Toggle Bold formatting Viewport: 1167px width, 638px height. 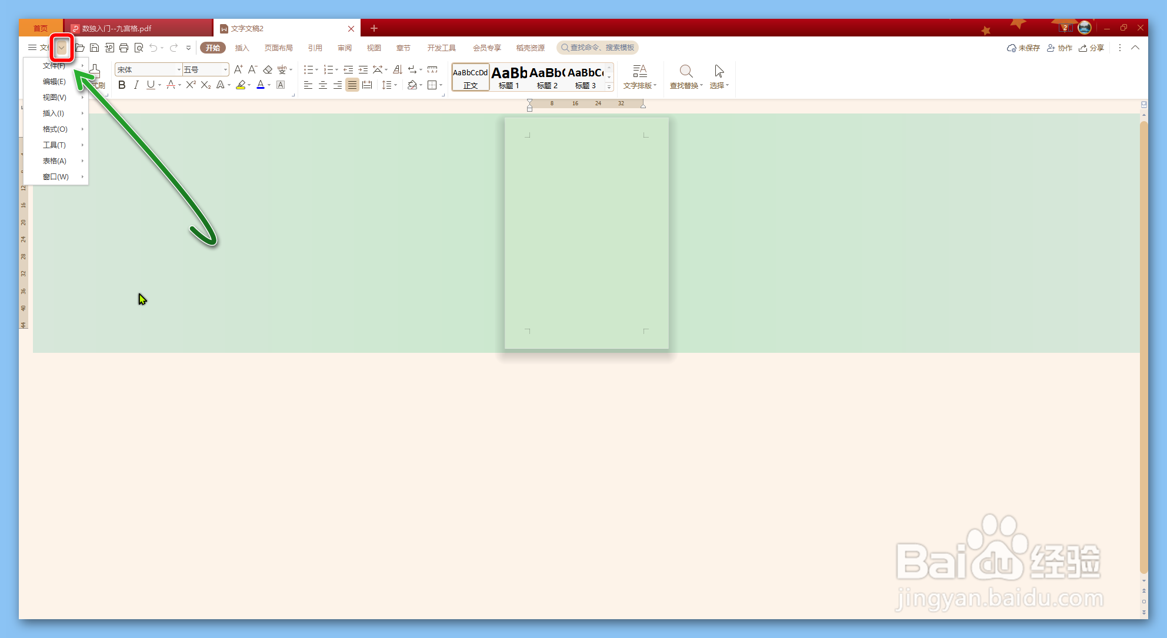pyautogui.click(x=122, y=85)
